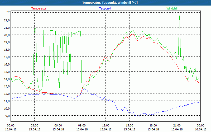Click the 16,0 y-axis value

click(7, 64)
